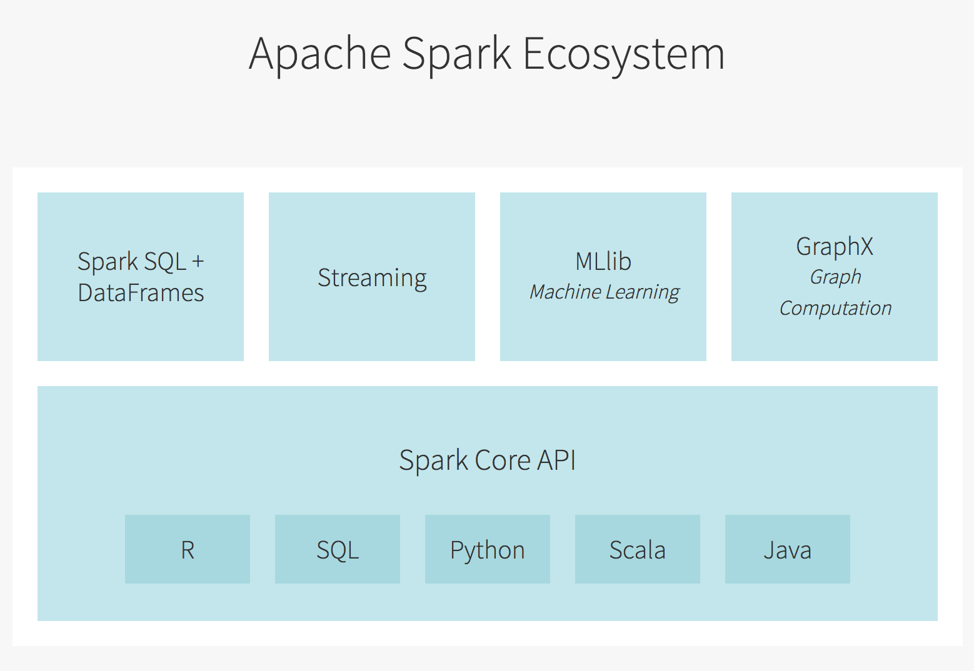Click the word Apache in the title
The image size is (974, 671).
pos(320,54)
